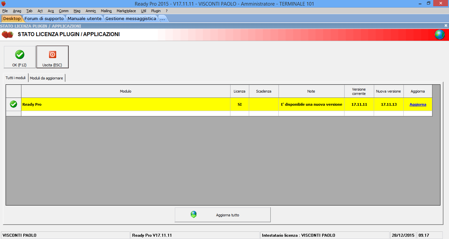Switch to Moduli da aggiornare tab
The height and width of the screenshot is (239, 449).
[46, 78]
